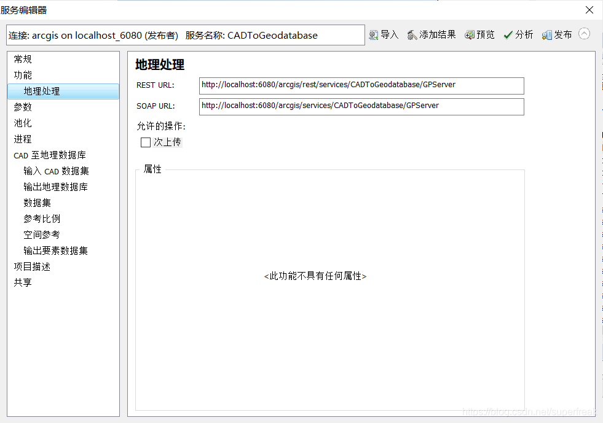Click the Preview (预览) icon
Viewport: 603px width, 423px height.
coord(469,35)
